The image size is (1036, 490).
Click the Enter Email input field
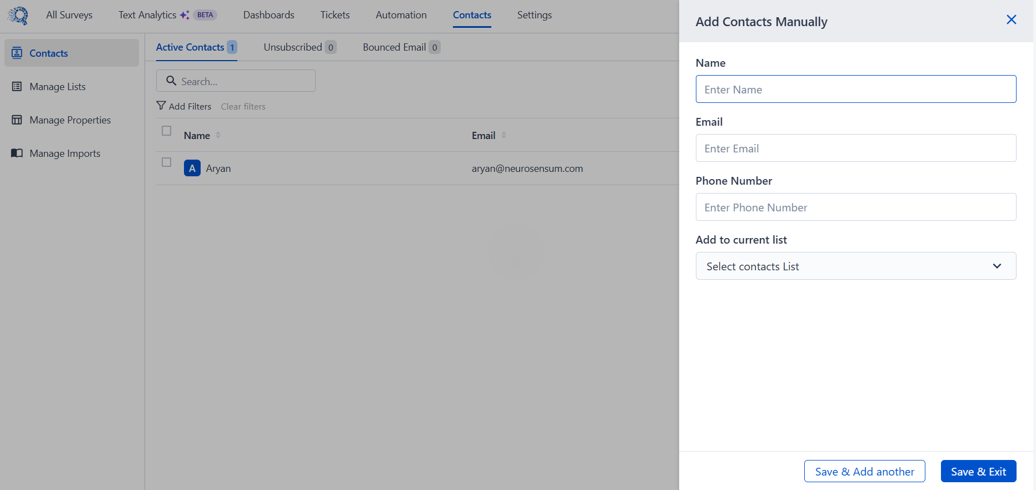(x=855, y=148)
